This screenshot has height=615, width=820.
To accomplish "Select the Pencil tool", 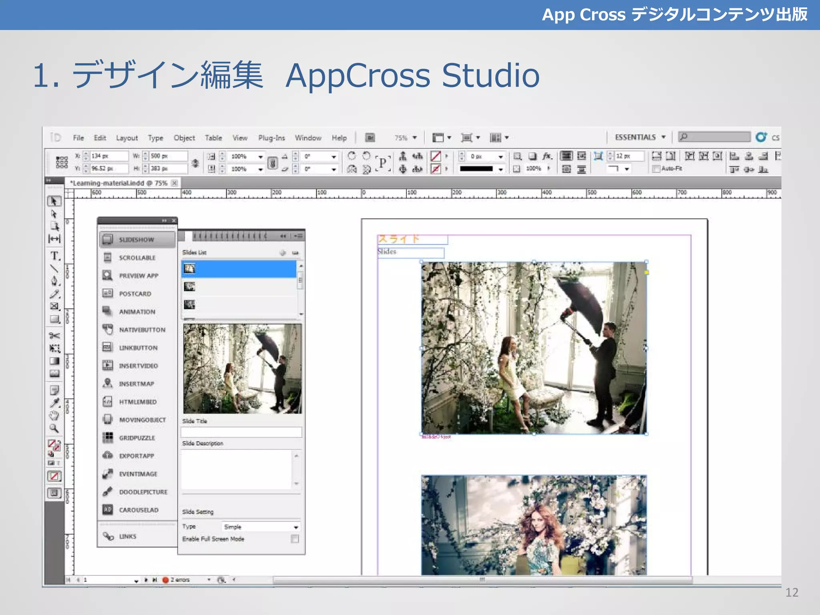I will point(54,294).
